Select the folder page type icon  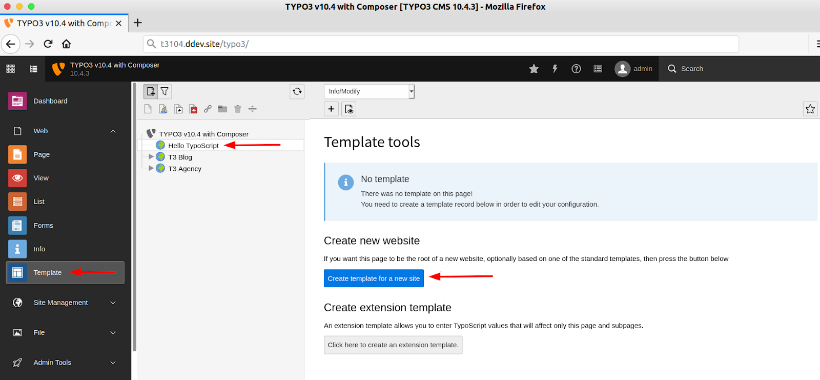coord(222,109)
